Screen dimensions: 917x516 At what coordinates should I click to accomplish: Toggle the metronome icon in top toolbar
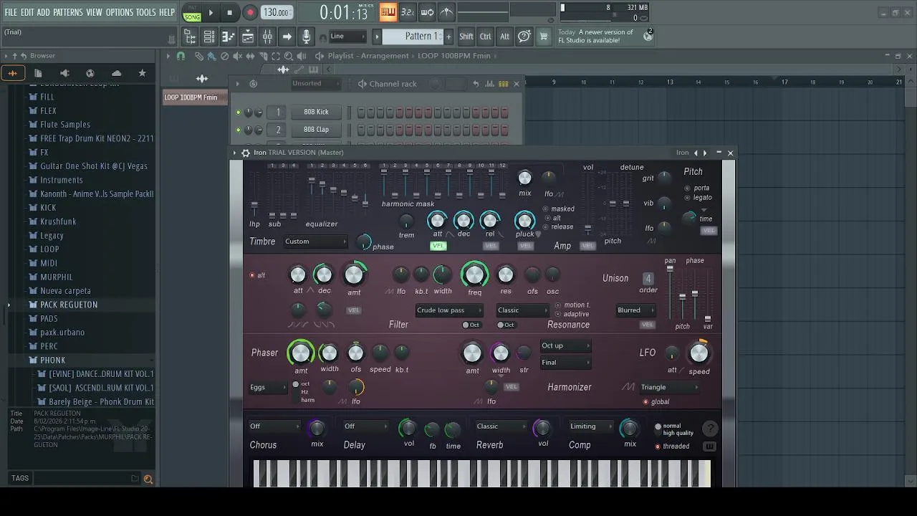(446, 11)
